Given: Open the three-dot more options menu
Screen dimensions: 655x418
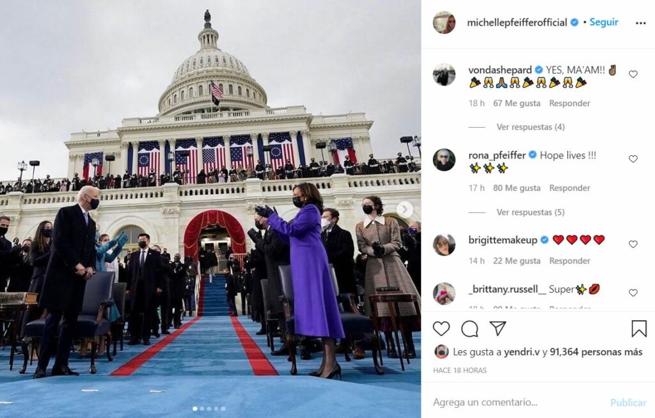Looking at the screenshot, I should (x=641, y=23).
